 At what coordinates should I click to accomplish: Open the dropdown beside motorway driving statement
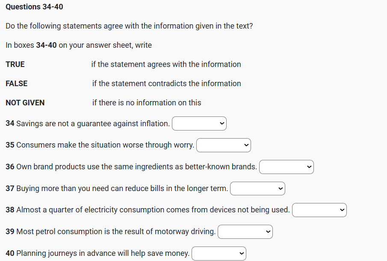pyautogui.click(x=245, y=232)
